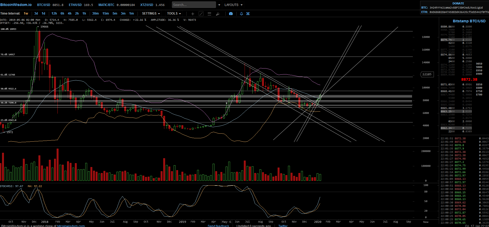
Task: Switch time interval to 3d
Action: [36, 13]
